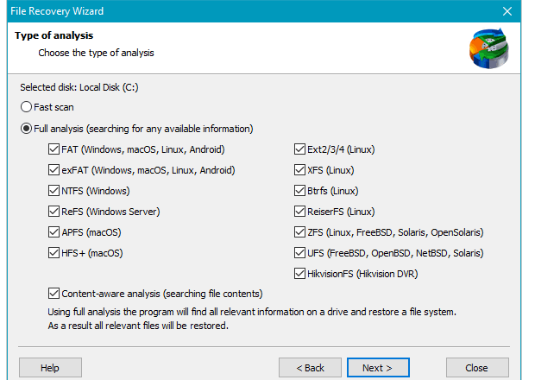Toggle the HikvisionFS (Hikvision DVR) checkbox
535x380 pixels.
pyautogui.click(x=299, y=274)
